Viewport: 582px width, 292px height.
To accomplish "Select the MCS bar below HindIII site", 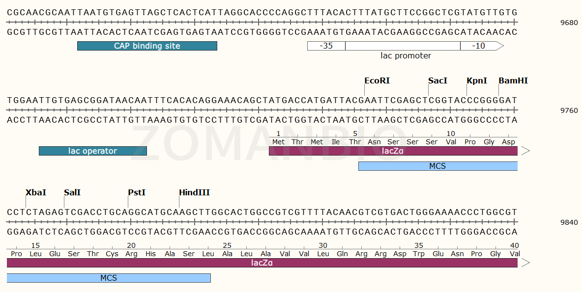I will click(x=109, y=278).
